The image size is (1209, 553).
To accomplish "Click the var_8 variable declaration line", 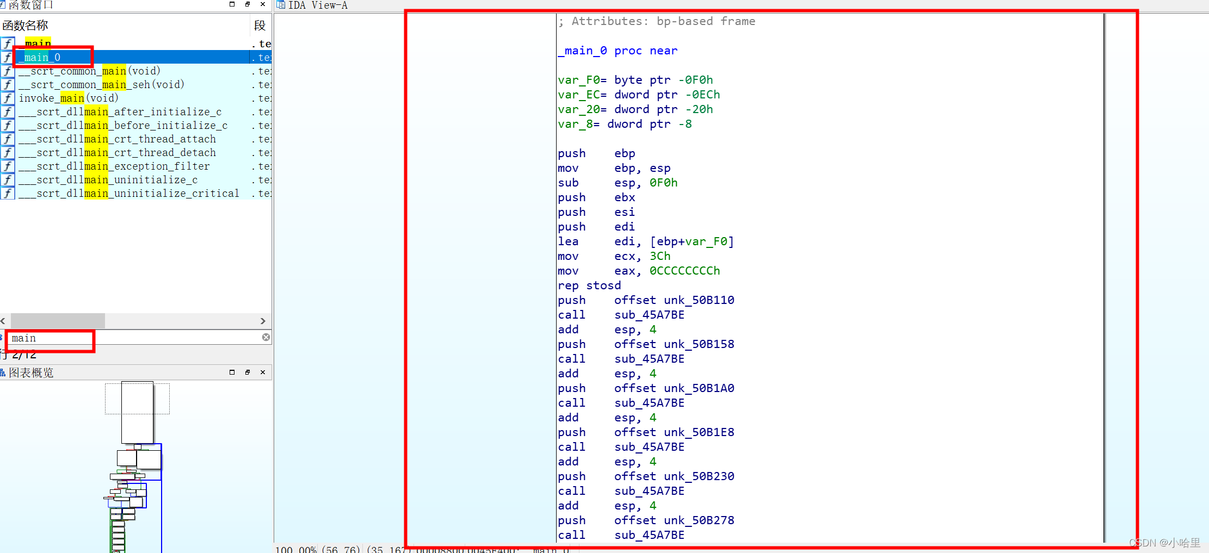I will click(x=625, y=124).
